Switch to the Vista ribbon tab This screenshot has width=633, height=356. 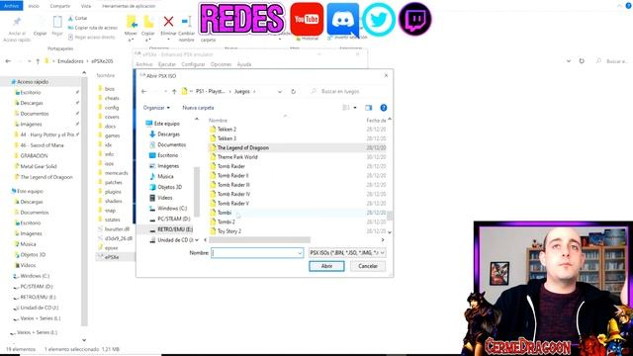(86, 6)
